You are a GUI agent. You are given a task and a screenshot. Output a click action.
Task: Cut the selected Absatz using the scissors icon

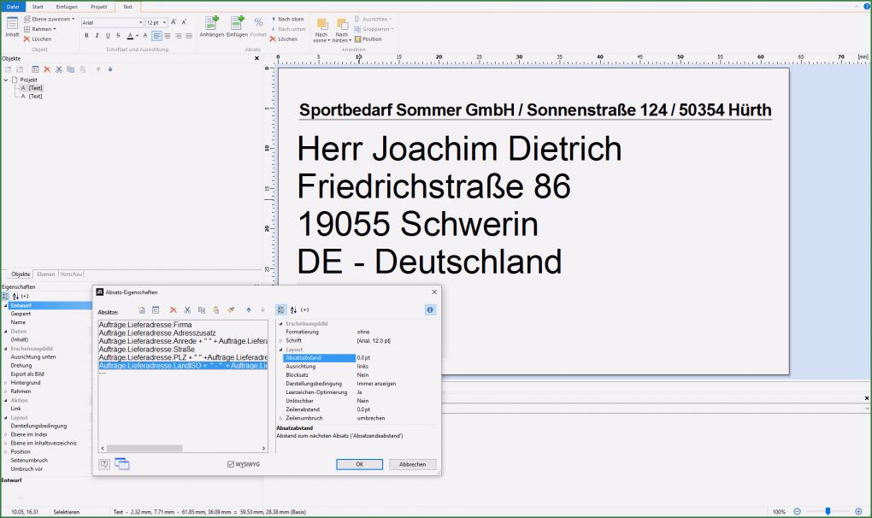[186, 309]
